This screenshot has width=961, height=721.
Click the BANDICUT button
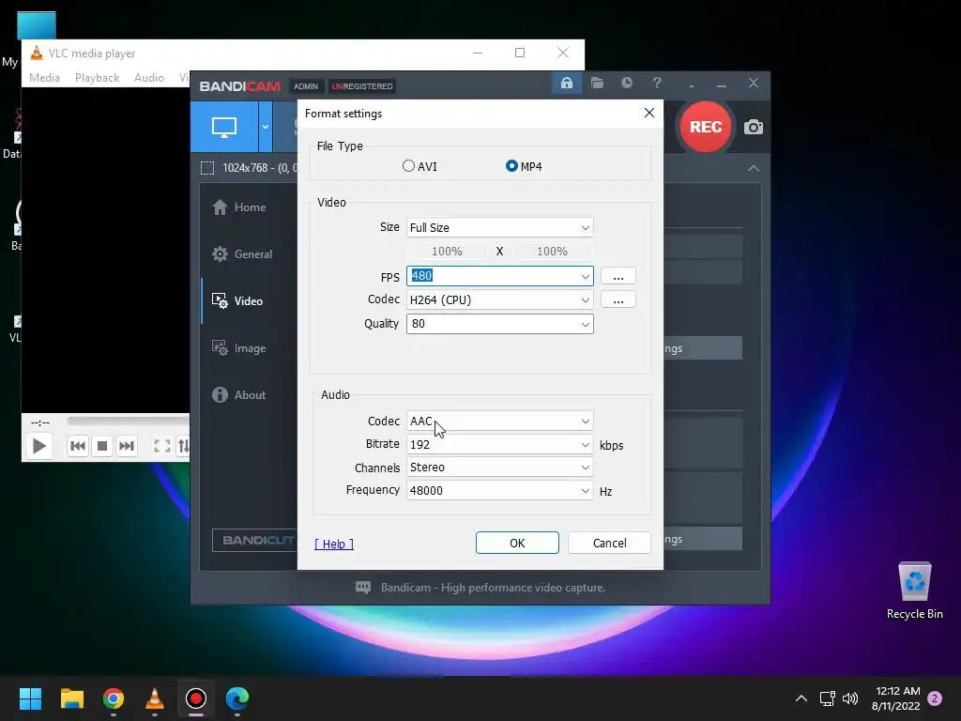(x=255, y=540)
